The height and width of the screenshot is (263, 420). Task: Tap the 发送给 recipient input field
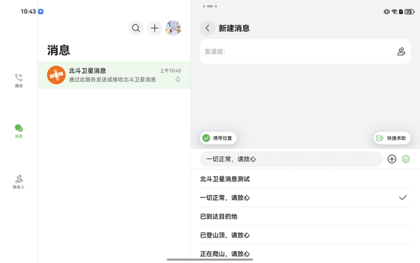click(x=305, y=52)
